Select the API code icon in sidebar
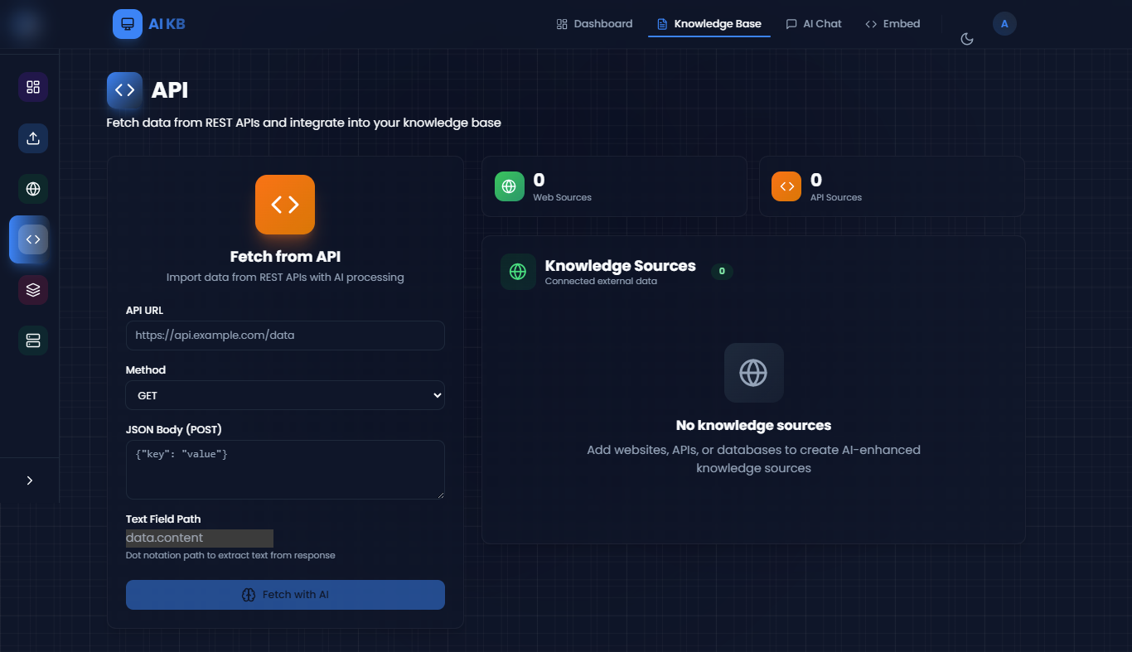 pos(33,239)
